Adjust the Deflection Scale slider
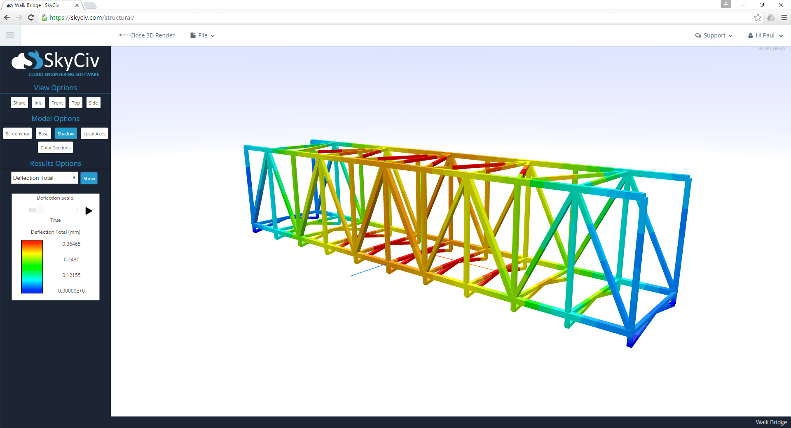791x428 pixels. [x=39, y=210]
